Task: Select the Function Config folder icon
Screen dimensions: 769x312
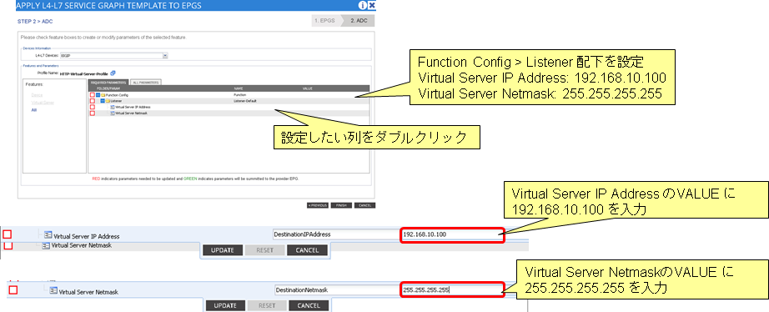Action: pos(103,94)
